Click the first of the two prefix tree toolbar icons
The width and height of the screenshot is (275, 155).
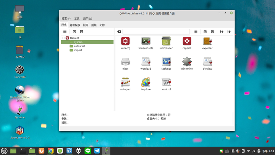click(x=74, y=32)
